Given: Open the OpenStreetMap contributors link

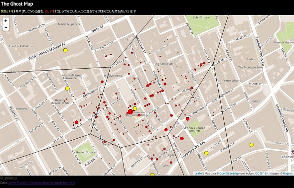Looking at the screenshot, I should click(229, 174).
